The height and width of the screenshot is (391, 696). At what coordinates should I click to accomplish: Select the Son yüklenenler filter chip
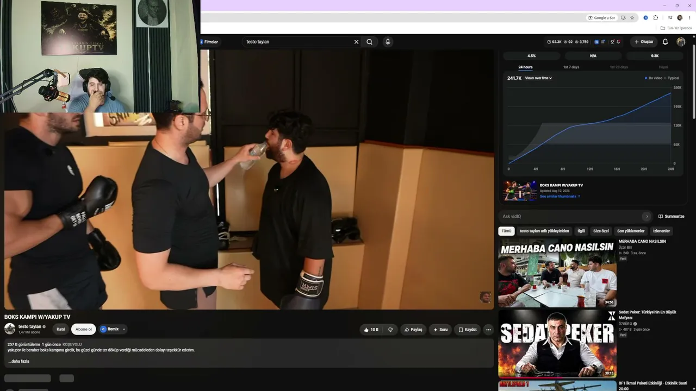click(631, 231)
